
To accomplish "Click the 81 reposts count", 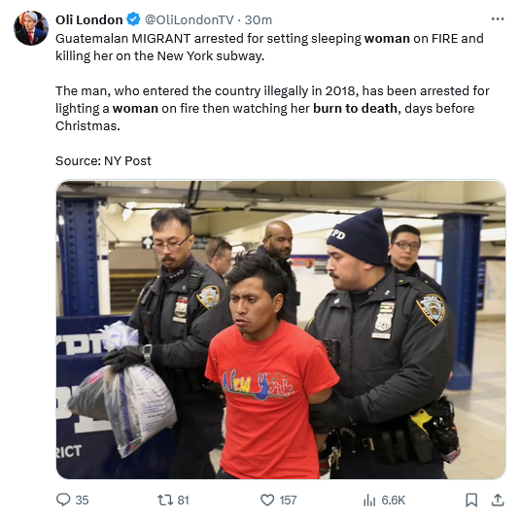I will coord(183,501).
